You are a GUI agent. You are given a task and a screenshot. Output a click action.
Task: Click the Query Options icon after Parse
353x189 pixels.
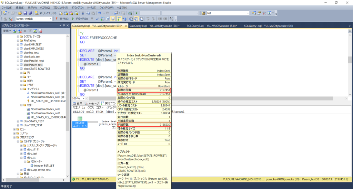(x=108, y=19)
